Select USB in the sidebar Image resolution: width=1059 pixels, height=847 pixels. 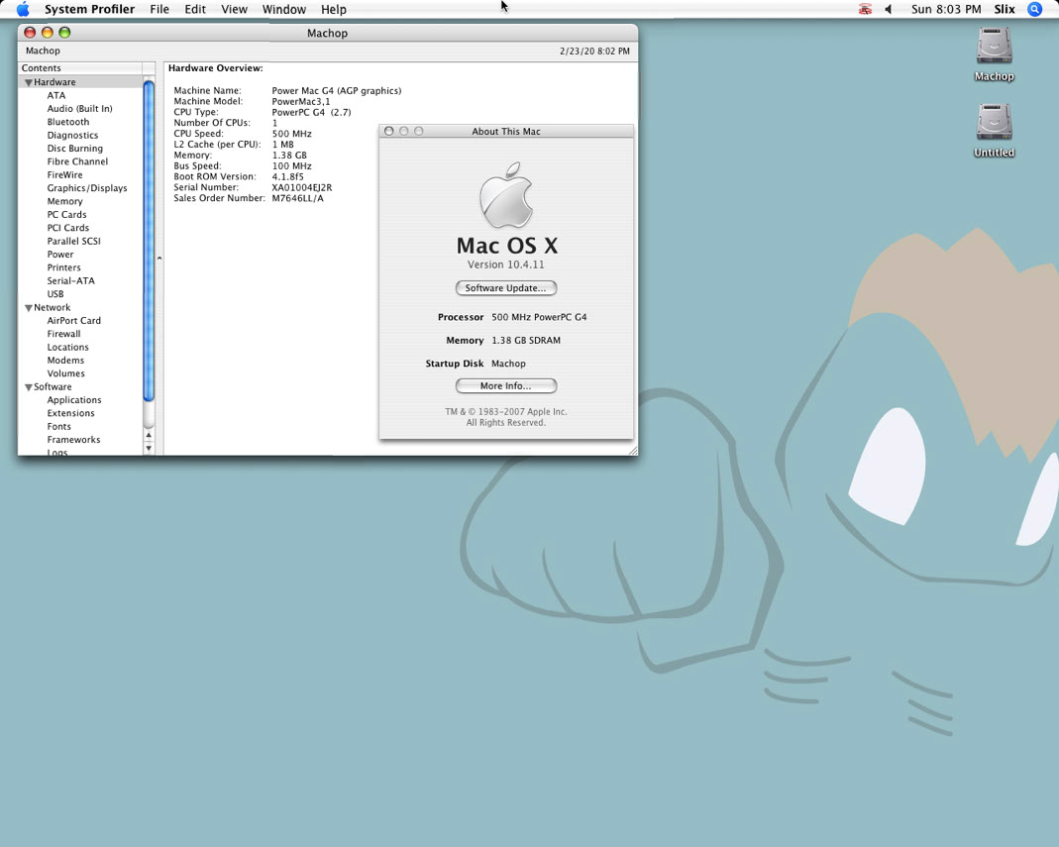[x=55, y=294]
